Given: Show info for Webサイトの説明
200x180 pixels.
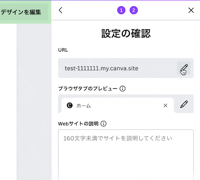Looking at the screenshot, I should tap(103, 124).
